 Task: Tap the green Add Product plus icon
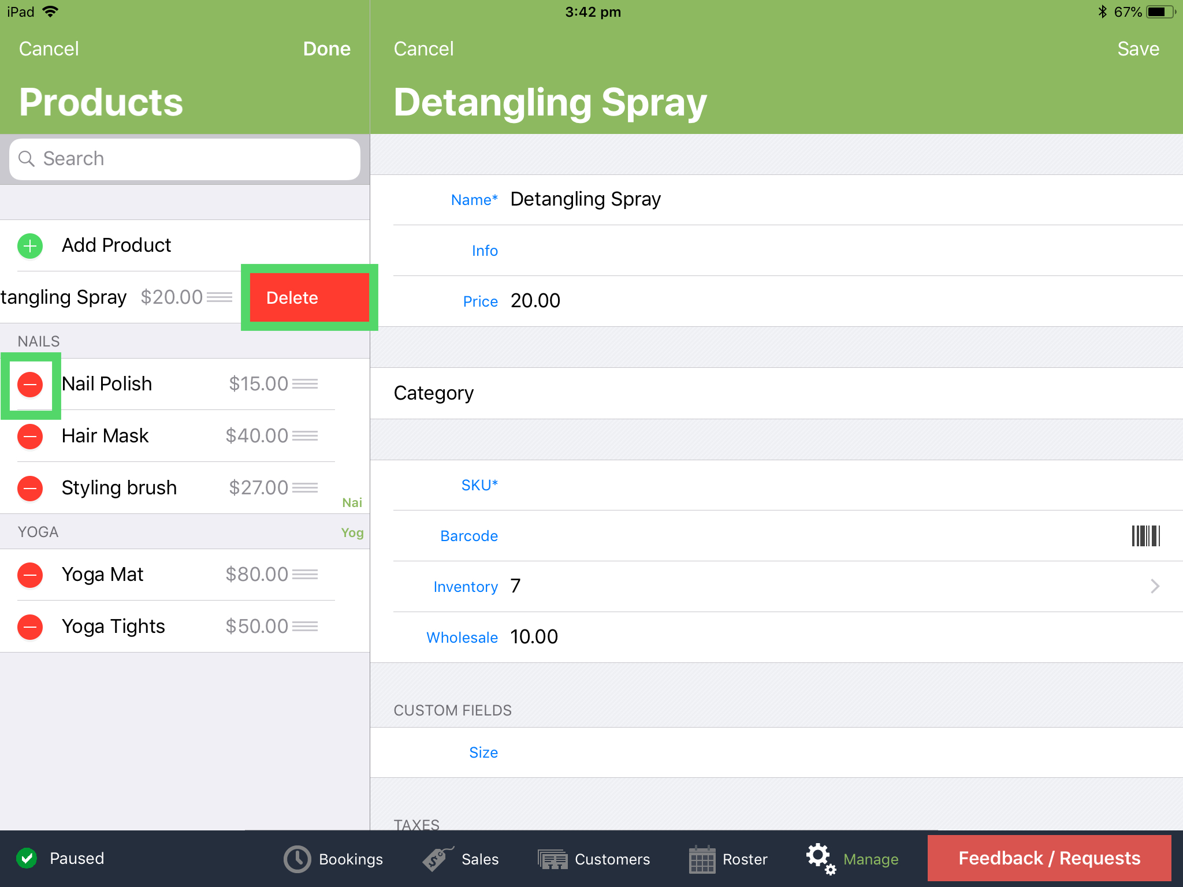pos(30,246)
